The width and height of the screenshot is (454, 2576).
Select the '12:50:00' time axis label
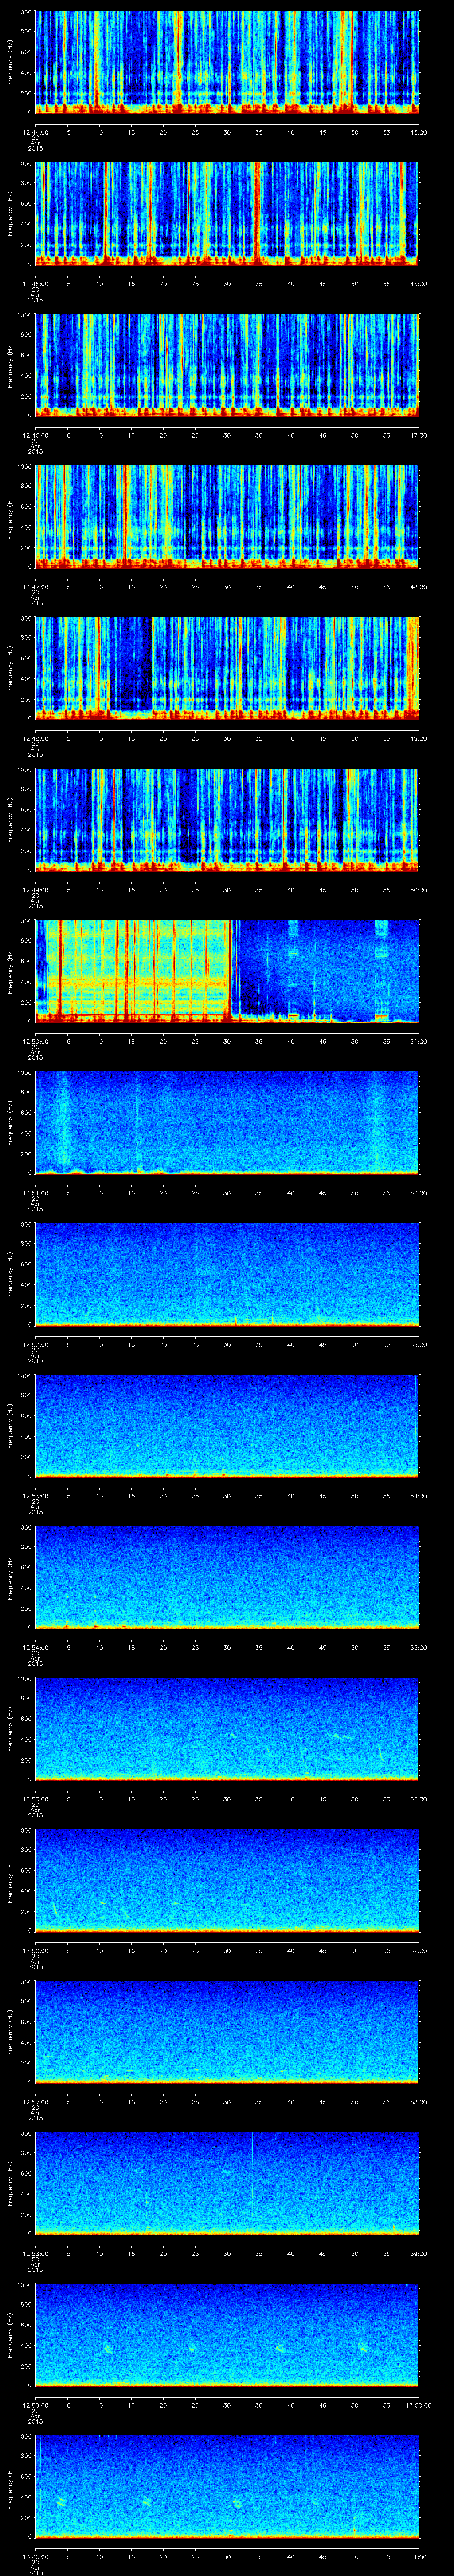pos(36,1041)
